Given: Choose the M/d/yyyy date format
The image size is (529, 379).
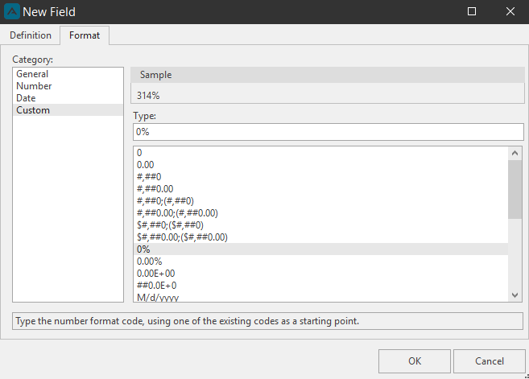Looking at the screenshot, I should click(320, 297).
